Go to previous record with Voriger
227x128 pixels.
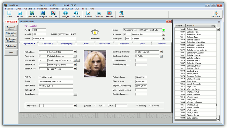(x=66, y=13)
